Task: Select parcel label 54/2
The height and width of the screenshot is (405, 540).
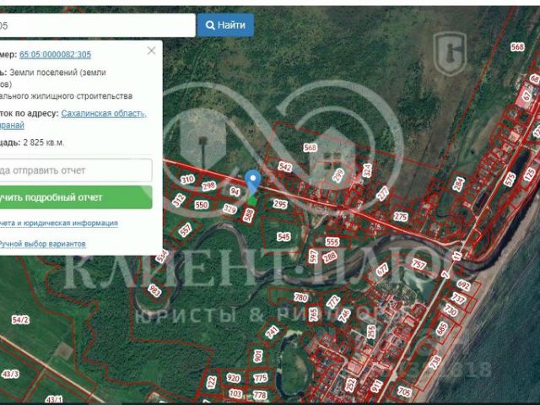Action: (x=20, y=320)
